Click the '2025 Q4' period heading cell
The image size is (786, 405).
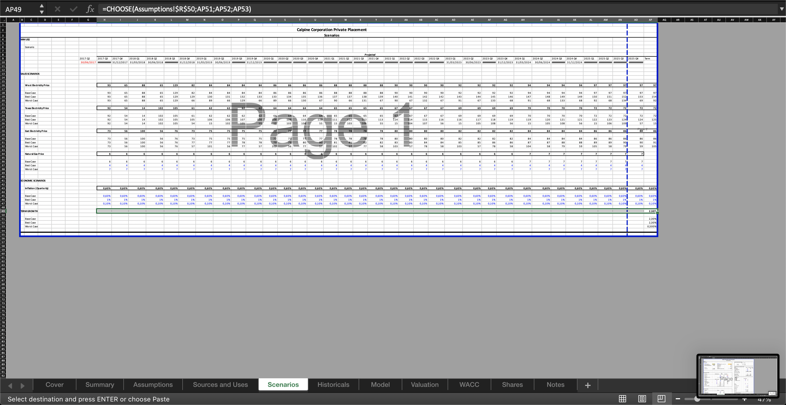(633, 59)
